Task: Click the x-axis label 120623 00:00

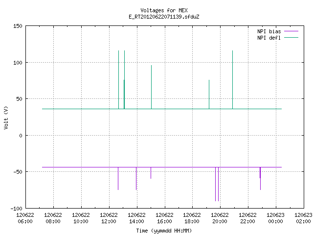Action: coord(275,218)
